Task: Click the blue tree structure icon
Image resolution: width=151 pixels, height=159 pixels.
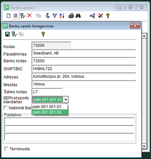Action: pos(92,16)
